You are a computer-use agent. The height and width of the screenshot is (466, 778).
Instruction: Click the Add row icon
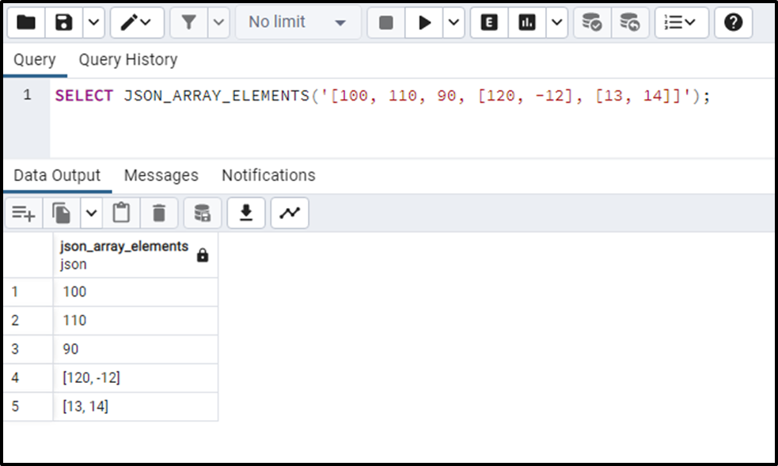coord(24,213)
